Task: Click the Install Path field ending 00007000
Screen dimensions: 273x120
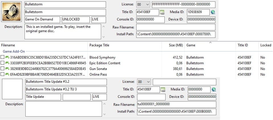Action: pos(176,34)
